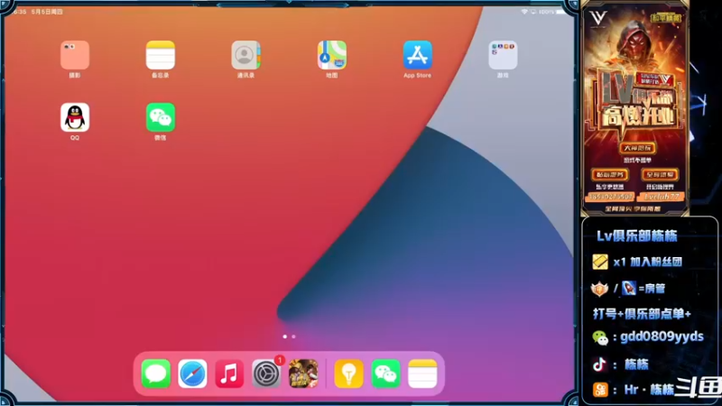Click the 'gdd0809yyds' WeChat ID text
The width and height of the screenshot is (722, 406).
[x=662, y=337]
